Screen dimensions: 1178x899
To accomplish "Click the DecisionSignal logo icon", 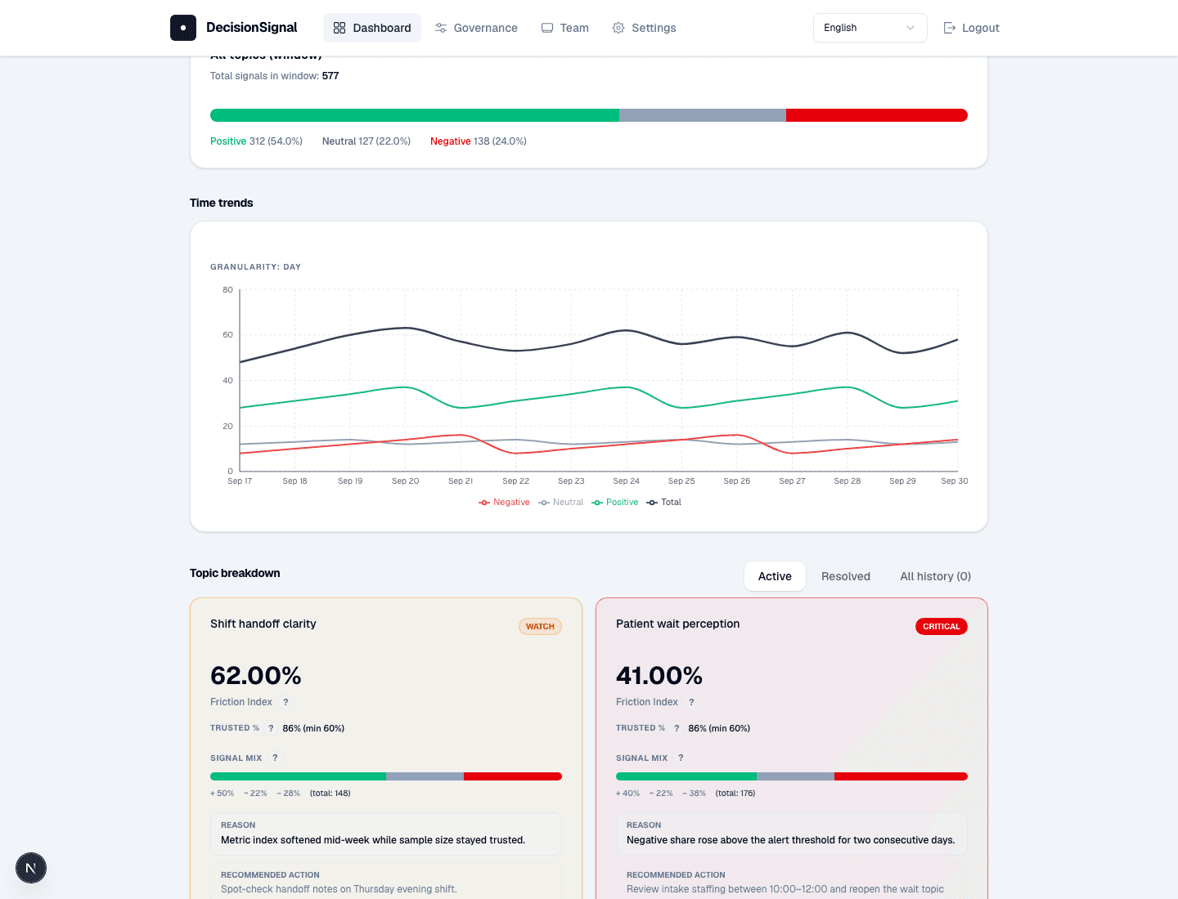I will [183, 28].
